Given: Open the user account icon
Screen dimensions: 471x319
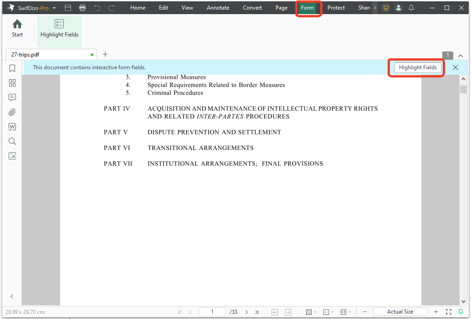Looking at the screenshot, I should pyautogui.click(x=398, y=8).
